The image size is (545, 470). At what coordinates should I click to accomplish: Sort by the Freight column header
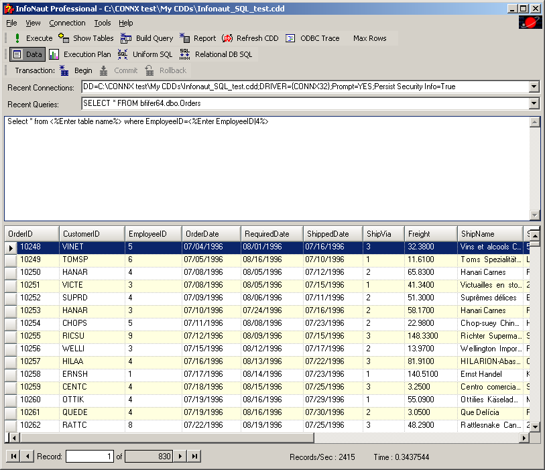point(429,233)
